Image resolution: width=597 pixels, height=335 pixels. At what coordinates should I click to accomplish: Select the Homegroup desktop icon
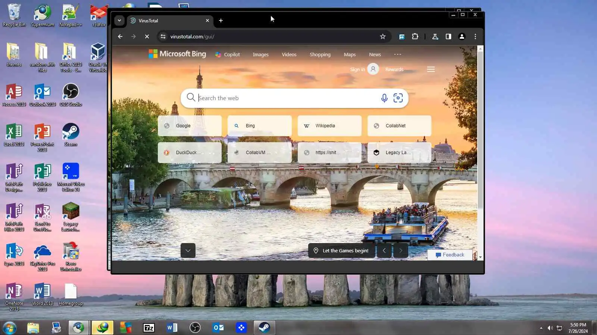point(71,295)
